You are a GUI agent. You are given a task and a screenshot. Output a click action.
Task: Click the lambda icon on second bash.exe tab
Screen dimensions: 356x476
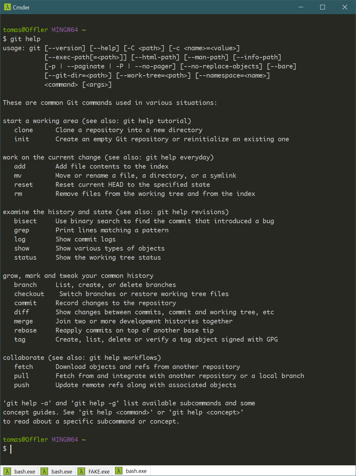point(45,471)
